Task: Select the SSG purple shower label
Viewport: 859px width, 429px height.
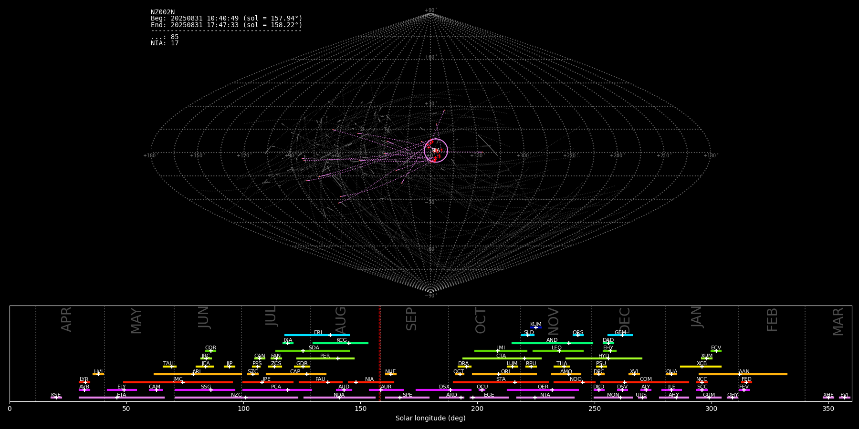Action: (x=206, y=387)
